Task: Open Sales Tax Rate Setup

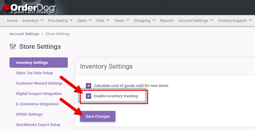Action: [34, 73]
